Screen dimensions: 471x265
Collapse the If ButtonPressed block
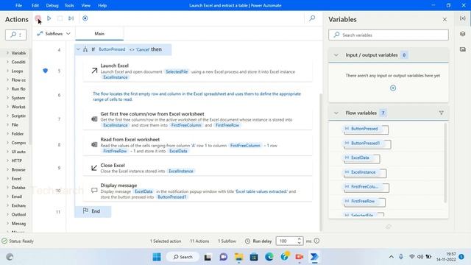(78, 49)
